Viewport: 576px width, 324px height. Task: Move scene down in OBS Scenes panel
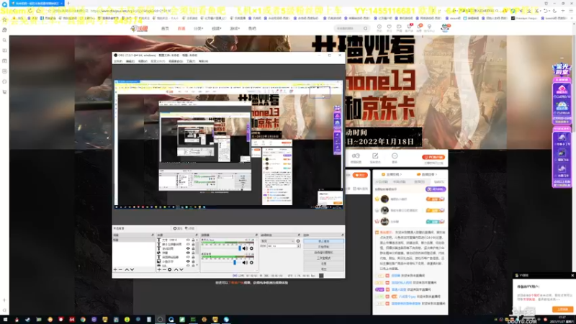coord(132,269)
